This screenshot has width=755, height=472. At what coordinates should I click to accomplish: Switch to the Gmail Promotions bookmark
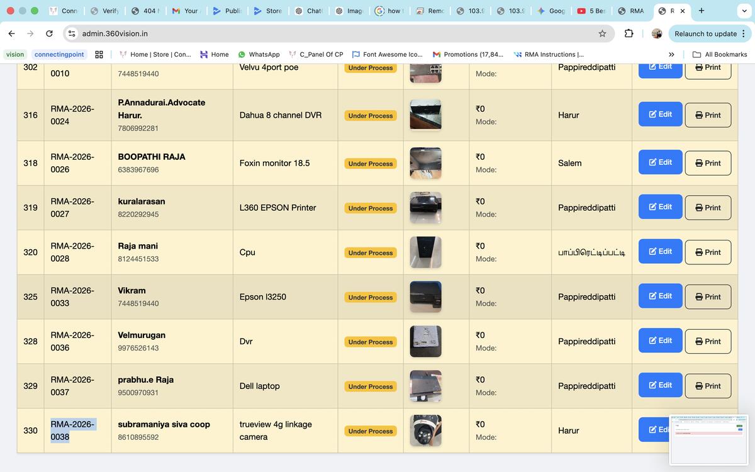468,55
